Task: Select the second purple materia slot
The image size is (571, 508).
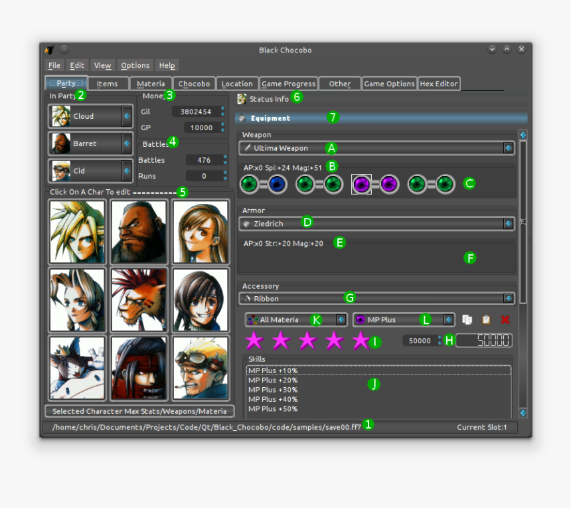Action: click(389, 184)
